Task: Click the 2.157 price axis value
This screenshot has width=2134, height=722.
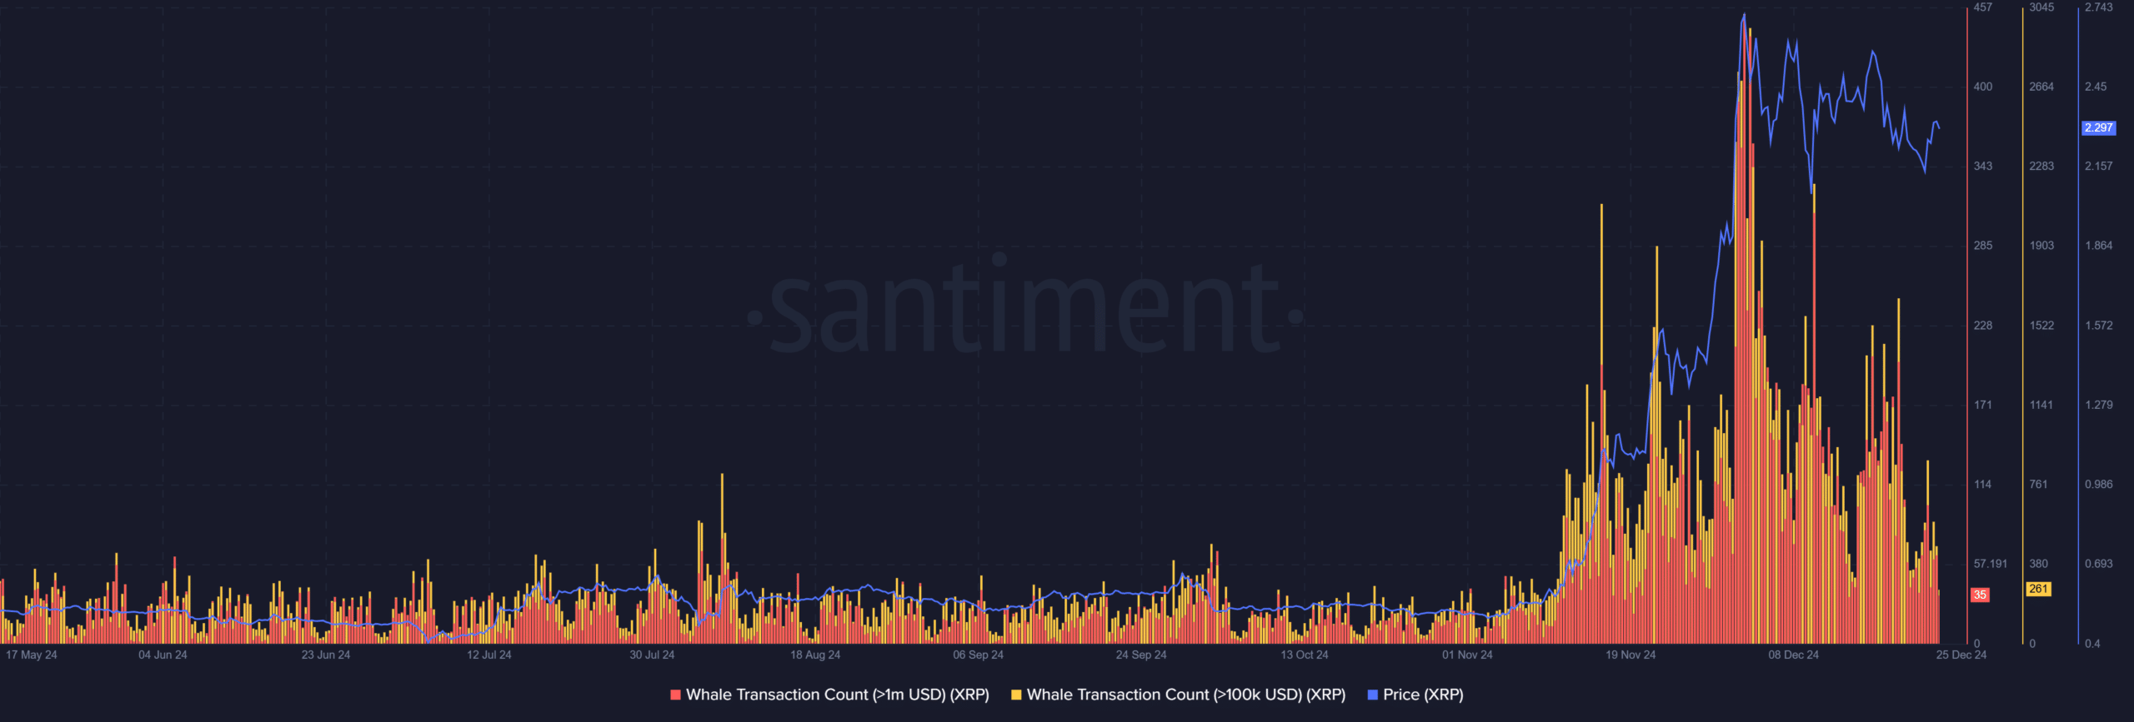Action: 2099,167
